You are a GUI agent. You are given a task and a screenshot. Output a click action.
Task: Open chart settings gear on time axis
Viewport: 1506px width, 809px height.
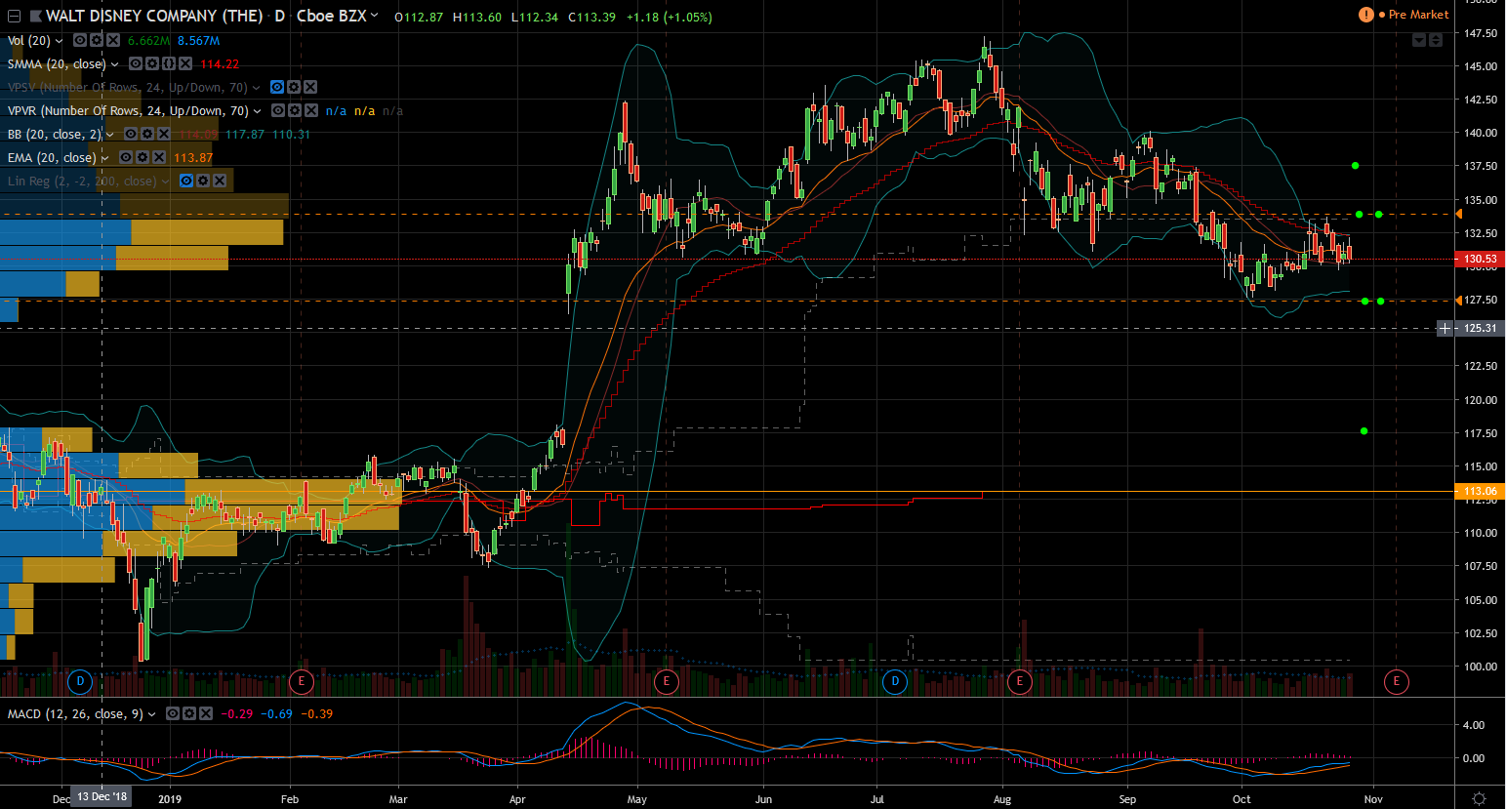[x=1480, y=798]
